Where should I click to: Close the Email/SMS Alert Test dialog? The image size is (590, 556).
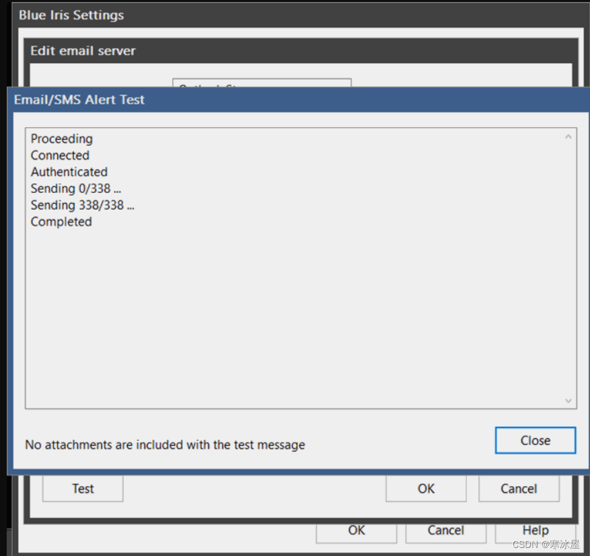pos(535,440)
